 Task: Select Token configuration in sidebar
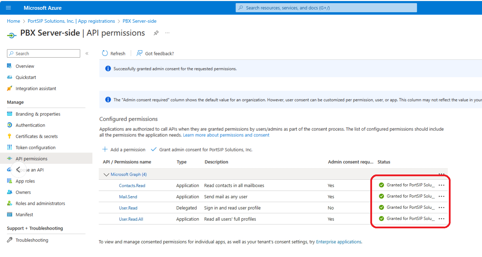click(x=36, y=148)
